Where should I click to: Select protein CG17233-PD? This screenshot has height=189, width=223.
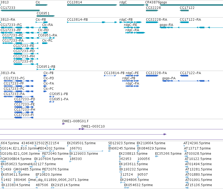tap(24, 102)
